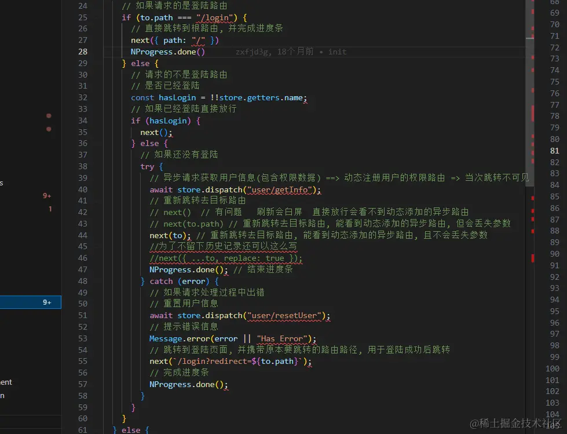Click the "user/resetUser" dispatch string

(x=284, y=316)
